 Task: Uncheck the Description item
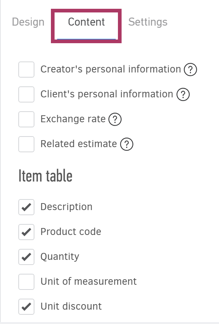pos(26,207)
